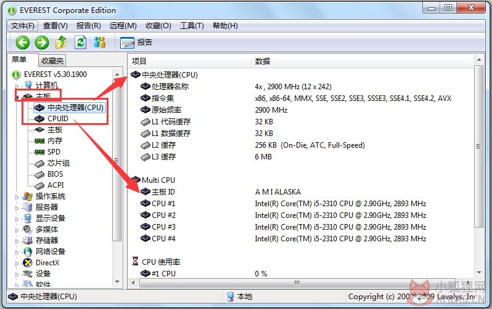492x309 pixels.
Task: Click the 本地 status bar icon
Action: [x=231, y=297]
